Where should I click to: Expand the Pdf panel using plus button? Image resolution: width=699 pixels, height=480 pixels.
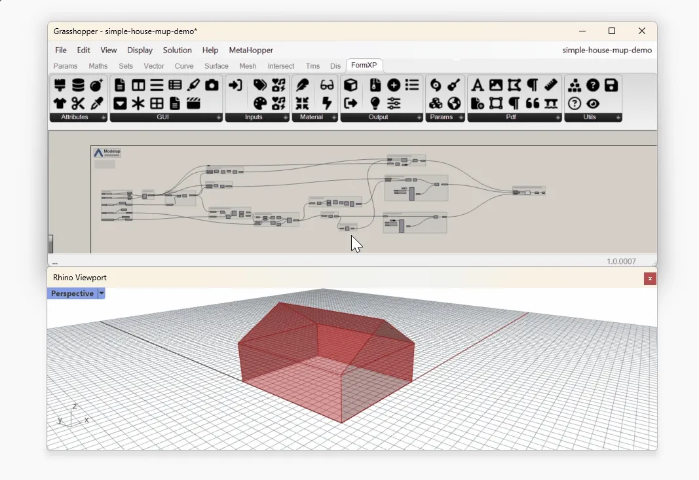[557, 118]
